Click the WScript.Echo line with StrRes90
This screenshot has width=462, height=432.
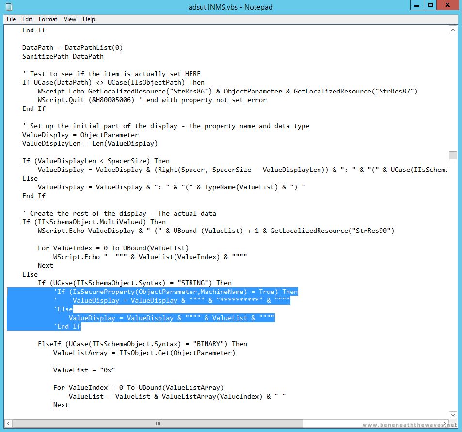click(216, 231)
